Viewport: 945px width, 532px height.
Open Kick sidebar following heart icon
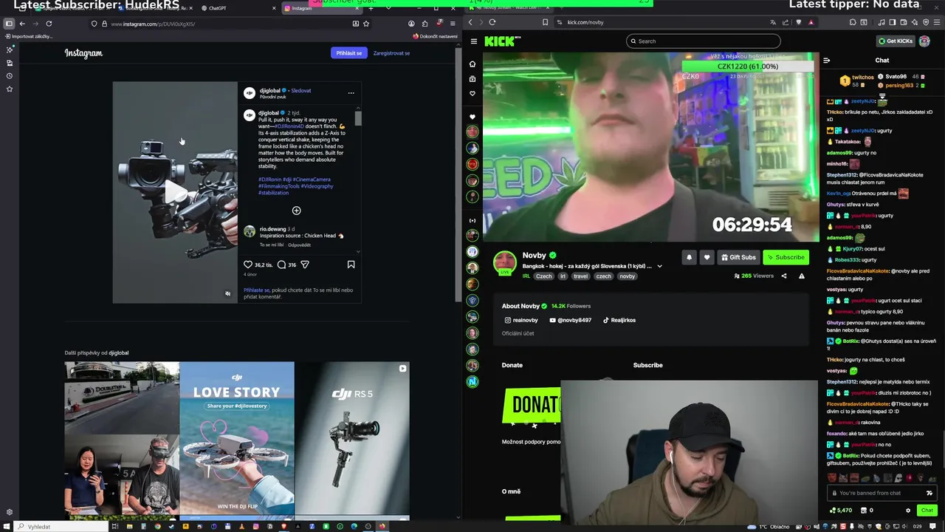pyautogui.click(x=472, y=93)
